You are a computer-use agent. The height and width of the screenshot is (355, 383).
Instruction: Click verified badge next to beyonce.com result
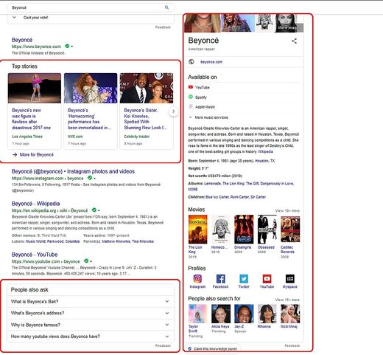(x=67, y=46)
